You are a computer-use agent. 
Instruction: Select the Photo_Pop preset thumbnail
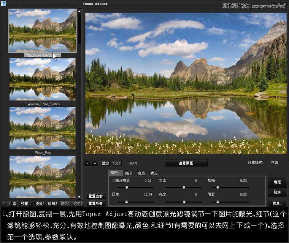point(42,128)
